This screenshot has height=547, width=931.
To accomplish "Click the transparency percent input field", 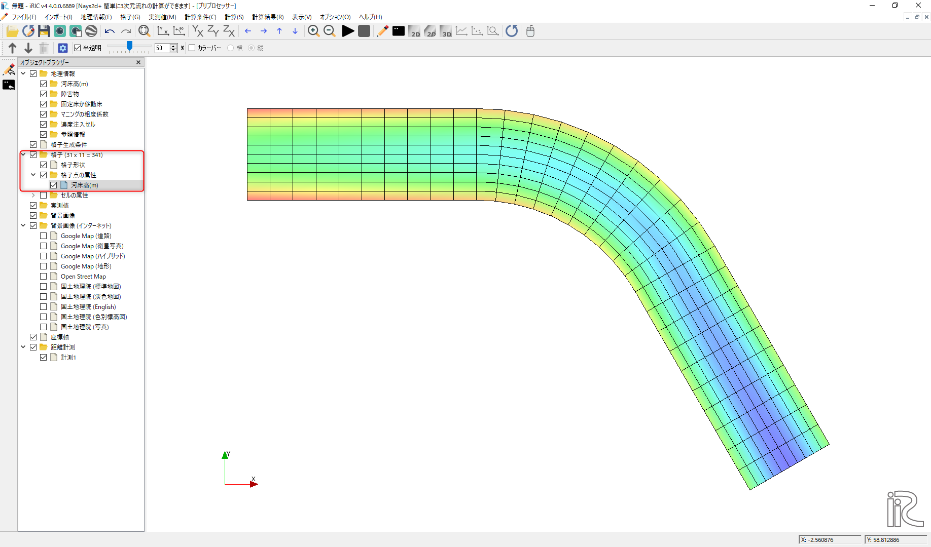I will pyautogui.click(x=162, y=48).
